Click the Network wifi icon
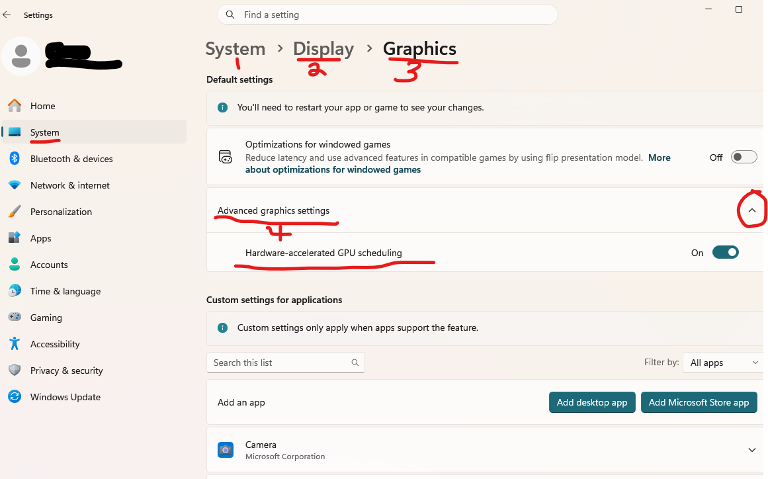This screenshot has height=479, width=768. [15, 185]
